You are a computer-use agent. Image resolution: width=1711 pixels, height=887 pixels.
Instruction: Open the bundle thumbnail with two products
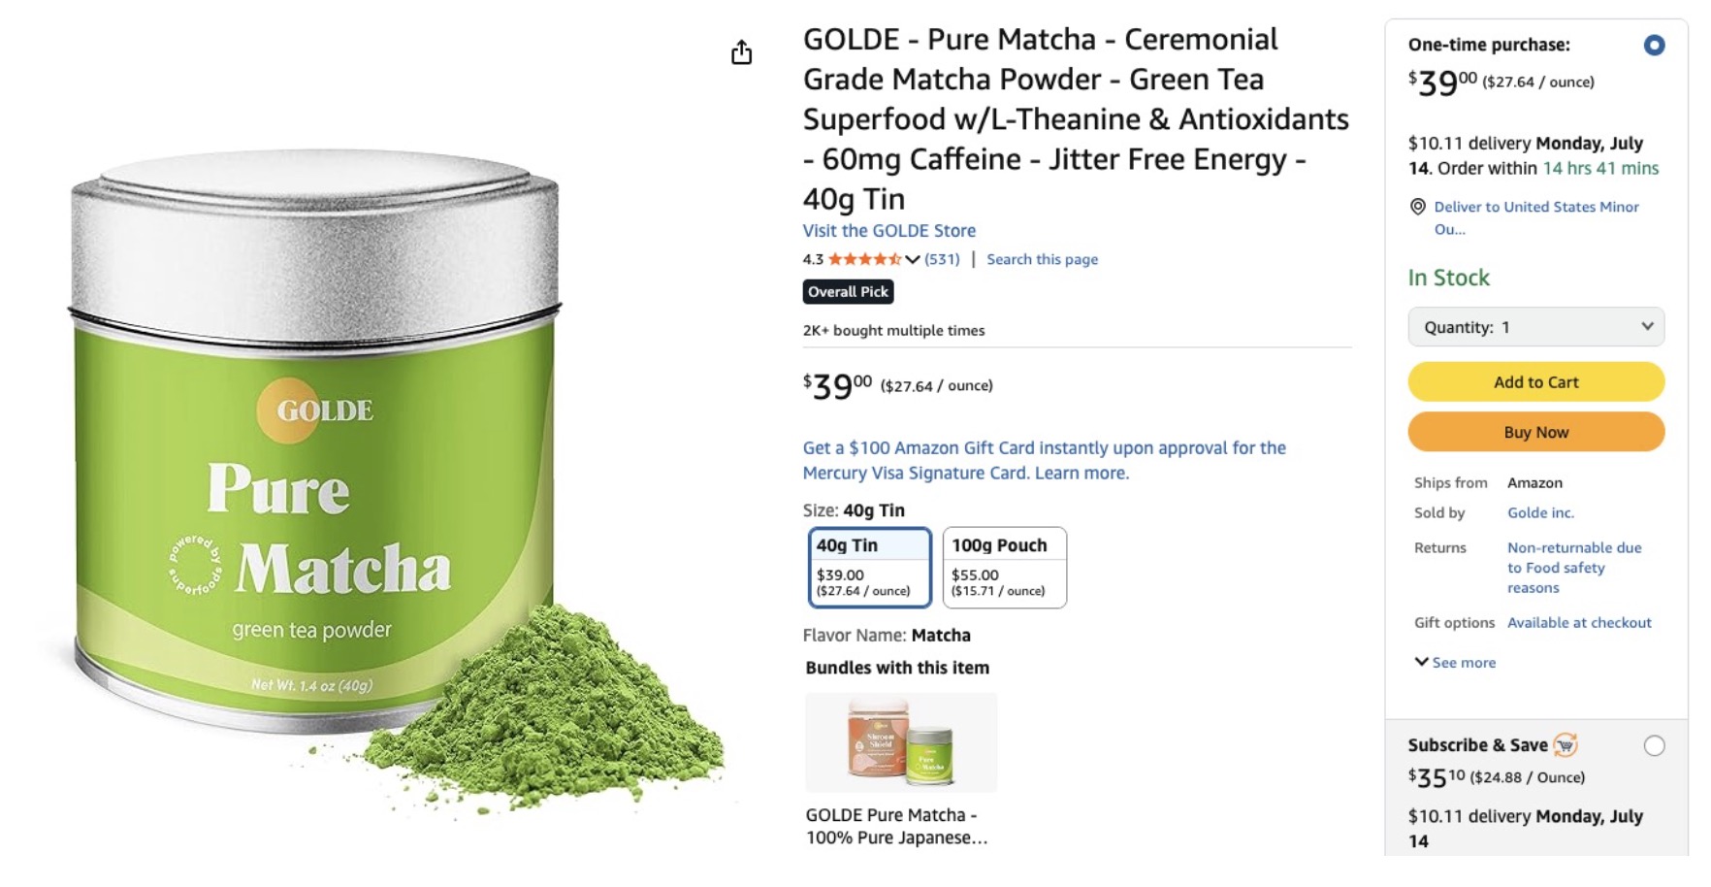tap(901, 742)
